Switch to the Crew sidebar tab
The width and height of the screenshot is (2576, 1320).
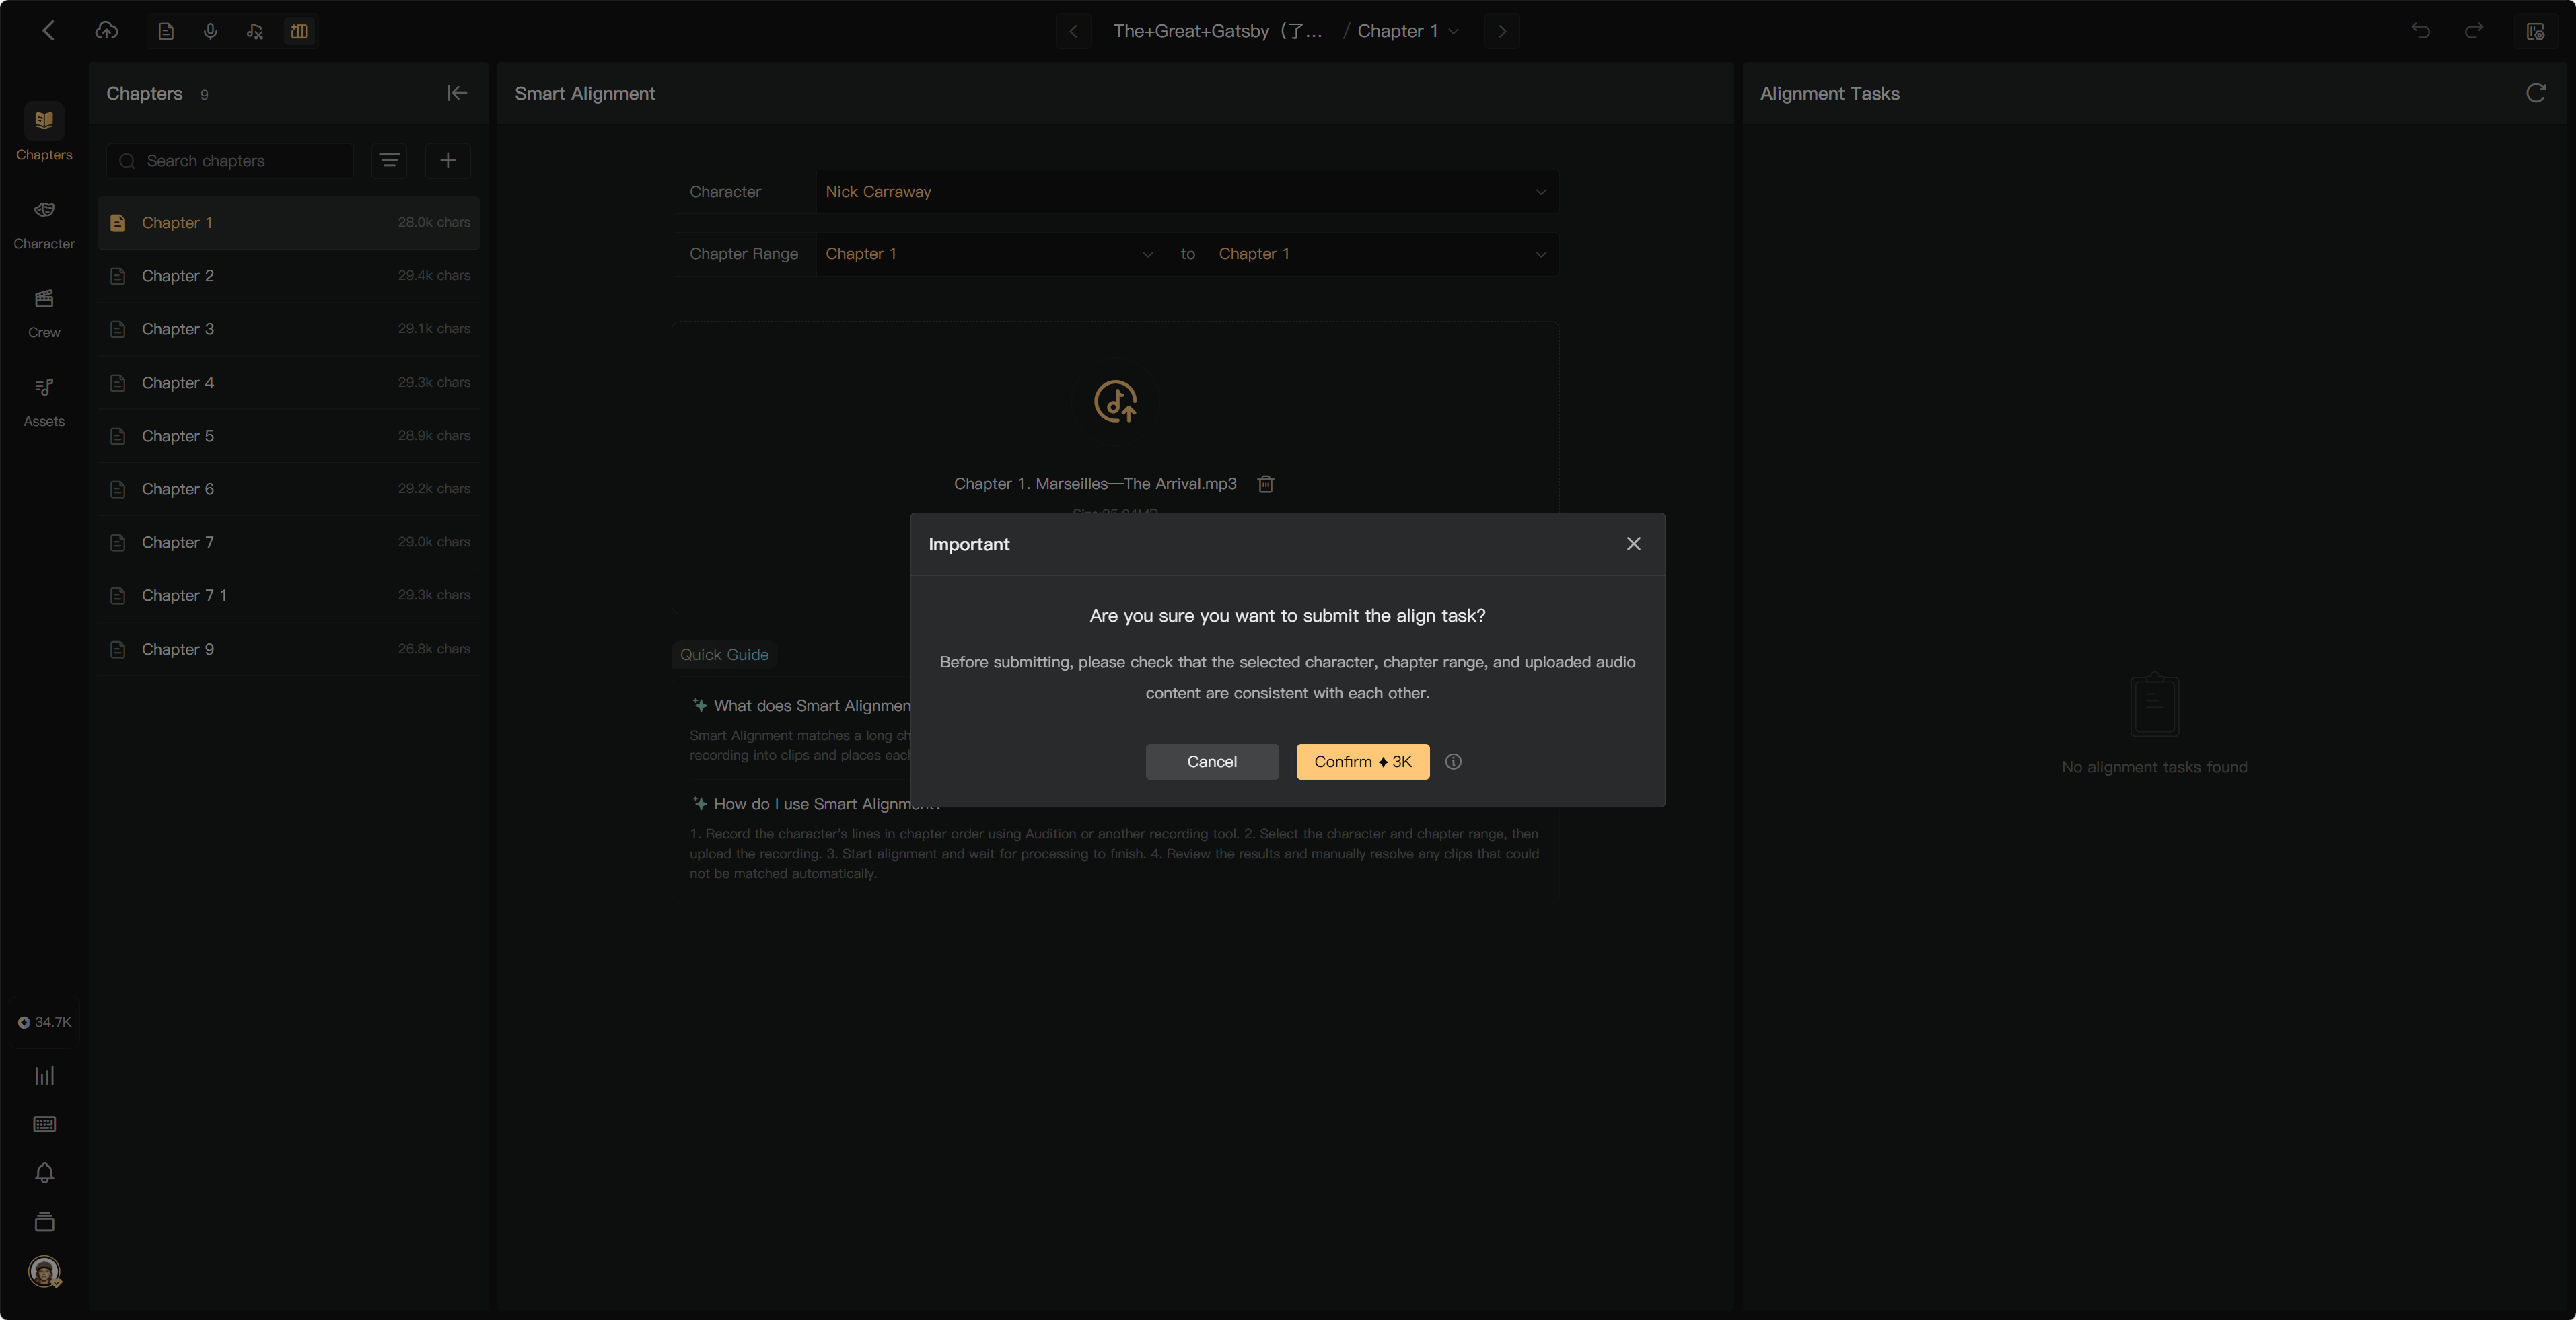[x=44, y=314]
